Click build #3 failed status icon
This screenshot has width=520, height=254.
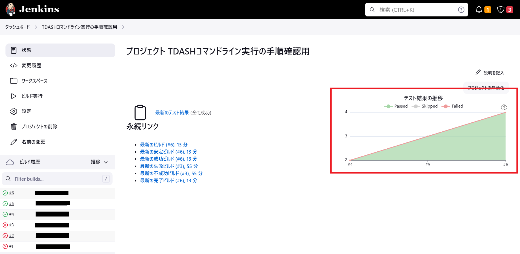click(x=5, y=225)
